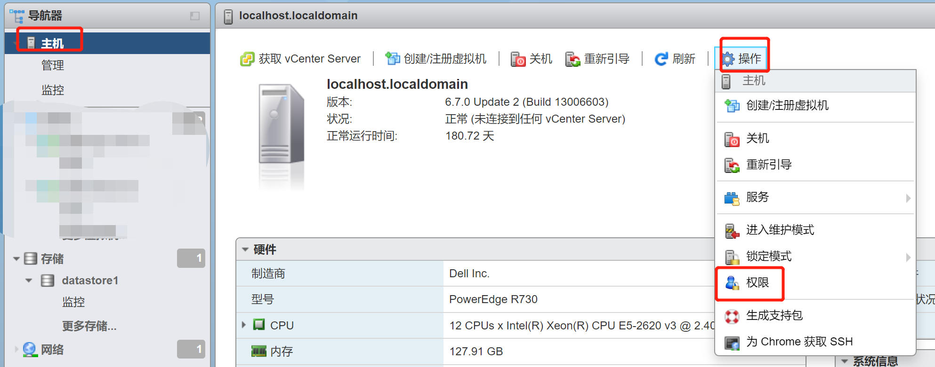Click 更多存储... link in navigator

coord(89,326)
